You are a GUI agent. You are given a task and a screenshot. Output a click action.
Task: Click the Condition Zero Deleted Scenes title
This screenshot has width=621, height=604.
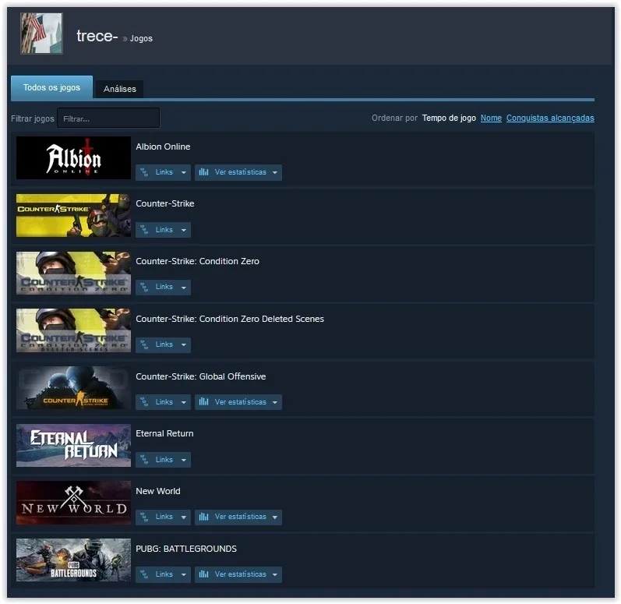[x=230, y=319]
